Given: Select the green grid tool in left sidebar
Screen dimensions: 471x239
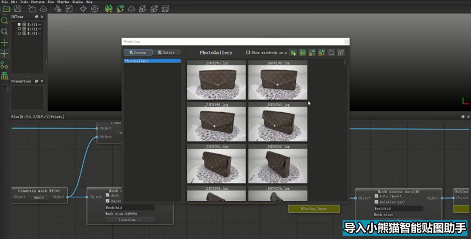Looking at the screenshot, I should click(4, 75).
